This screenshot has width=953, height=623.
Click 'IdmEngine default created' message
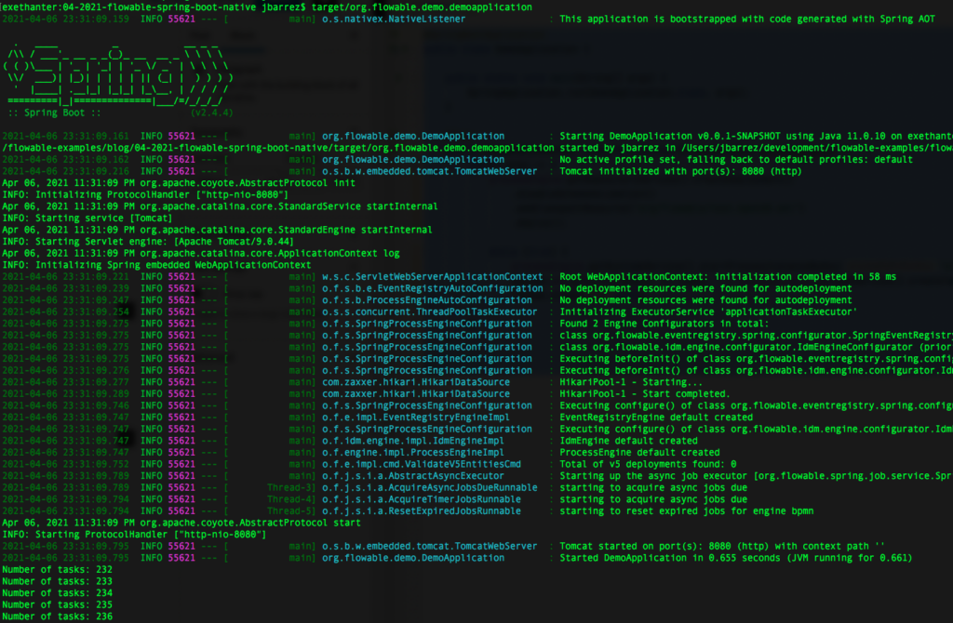[628, 441]
